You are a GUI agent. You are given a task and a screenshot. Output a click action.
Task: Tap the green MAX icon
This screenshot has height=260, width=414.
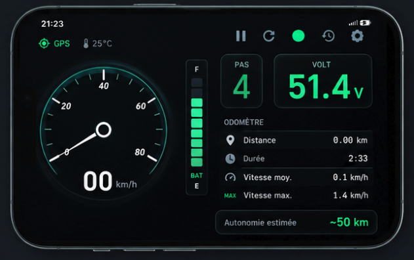coord(230,196)
